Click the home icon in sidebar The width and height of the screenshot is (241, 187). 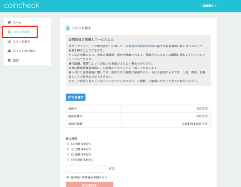(x=9, y=22)
